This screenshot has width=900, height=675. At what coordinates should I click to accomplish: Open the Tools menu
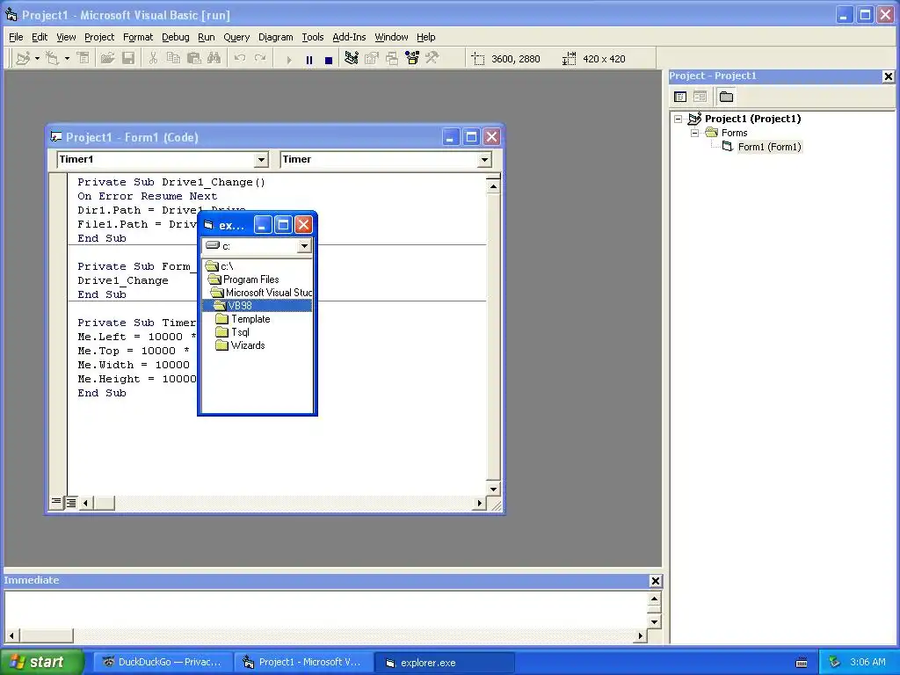(313, 37)
